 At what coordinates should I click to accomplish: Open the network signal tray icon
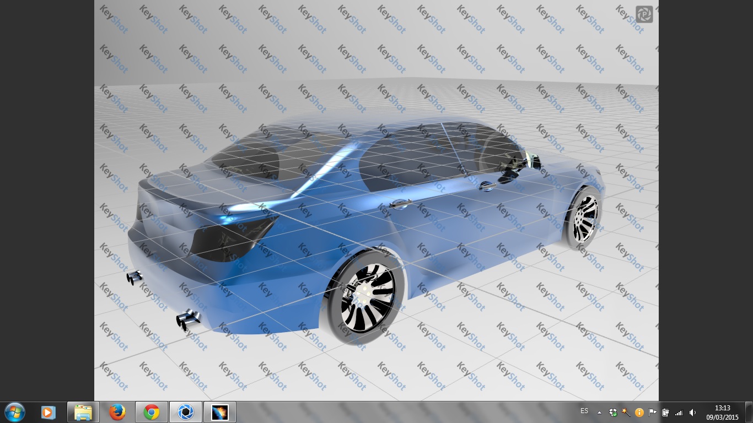(x=679, y=412)
